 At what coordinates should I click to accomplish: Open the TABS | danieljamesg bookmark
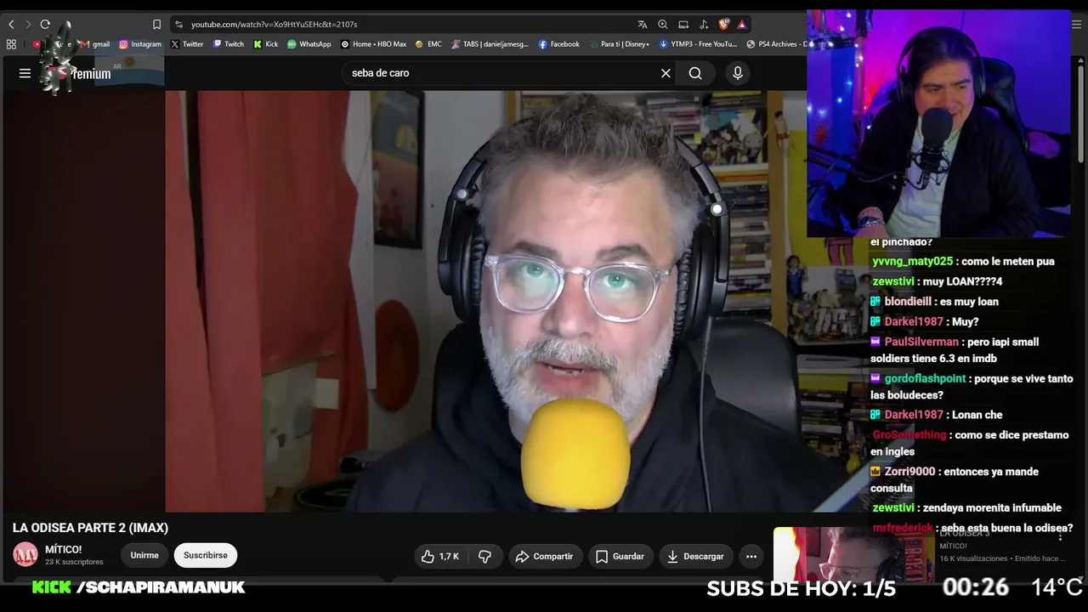point(490,44)
